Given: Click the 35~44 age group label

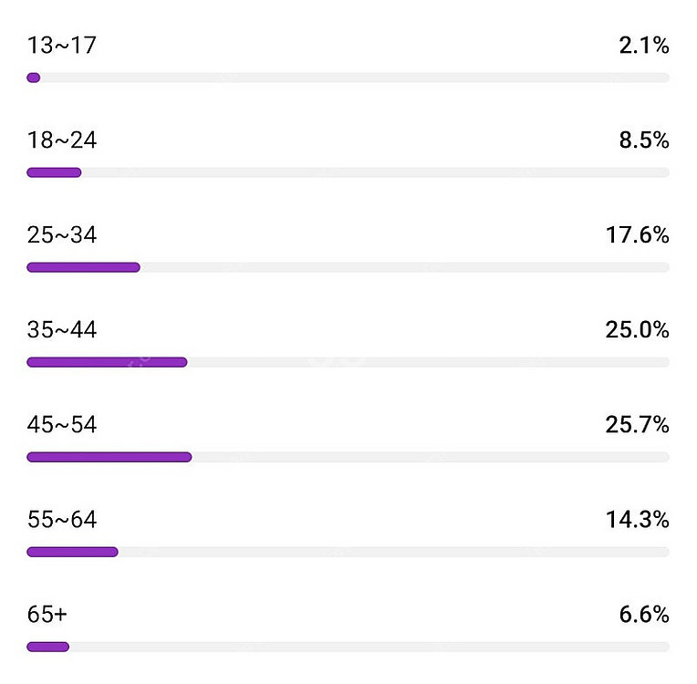Looking at the screenshot, I should coord(62,330).
